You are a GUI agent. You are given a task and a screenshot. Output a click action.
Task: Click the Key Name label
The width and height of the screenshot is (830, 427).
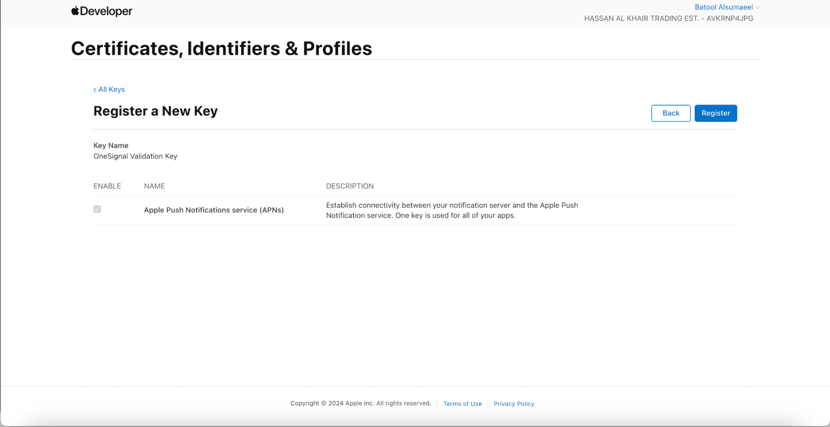tap(111, 146)
